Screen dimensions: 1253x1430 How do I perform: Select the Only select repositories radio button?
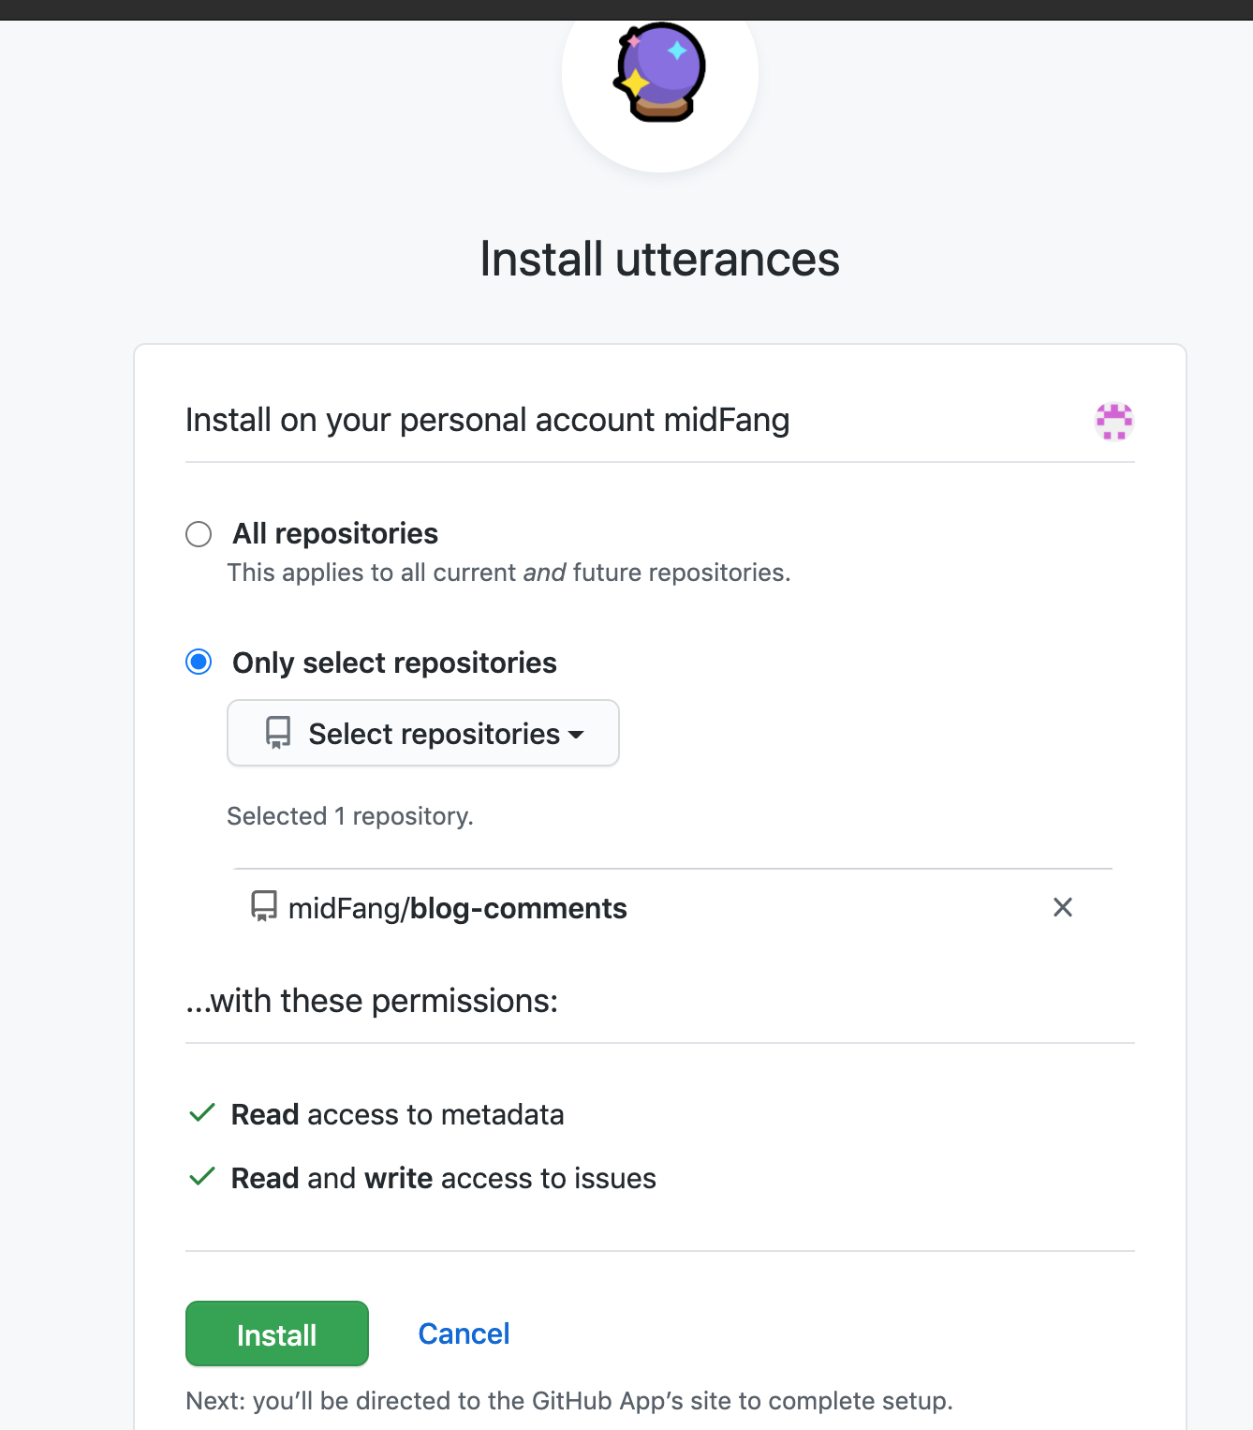point(199,662)
